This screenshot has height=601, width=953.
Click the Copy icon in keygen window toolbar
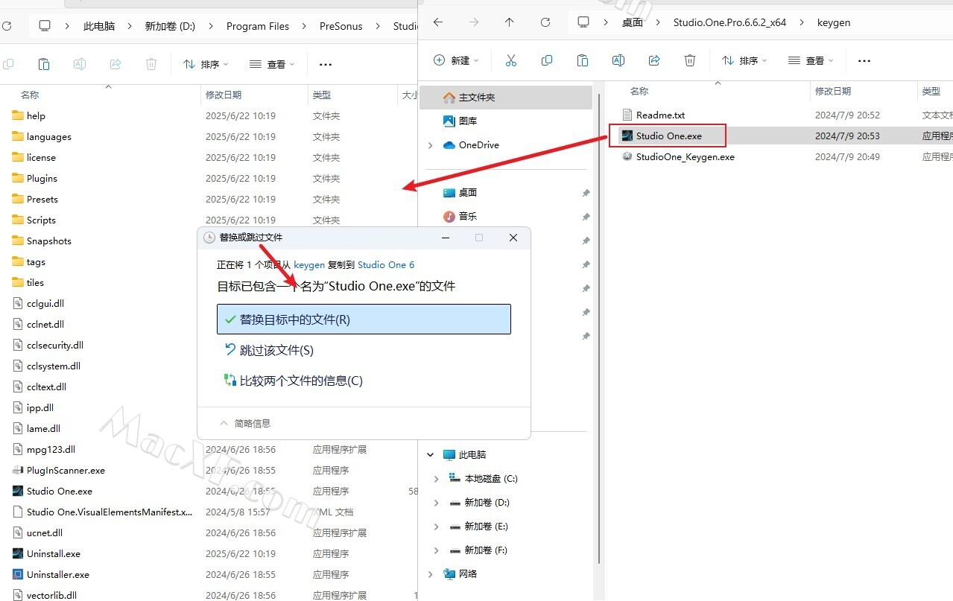(547, 60)
